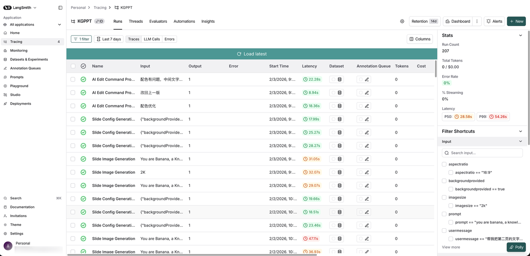The image size is (530, 256).
Task: Click the Search input filter field
Action: click(x=482, y=153)
